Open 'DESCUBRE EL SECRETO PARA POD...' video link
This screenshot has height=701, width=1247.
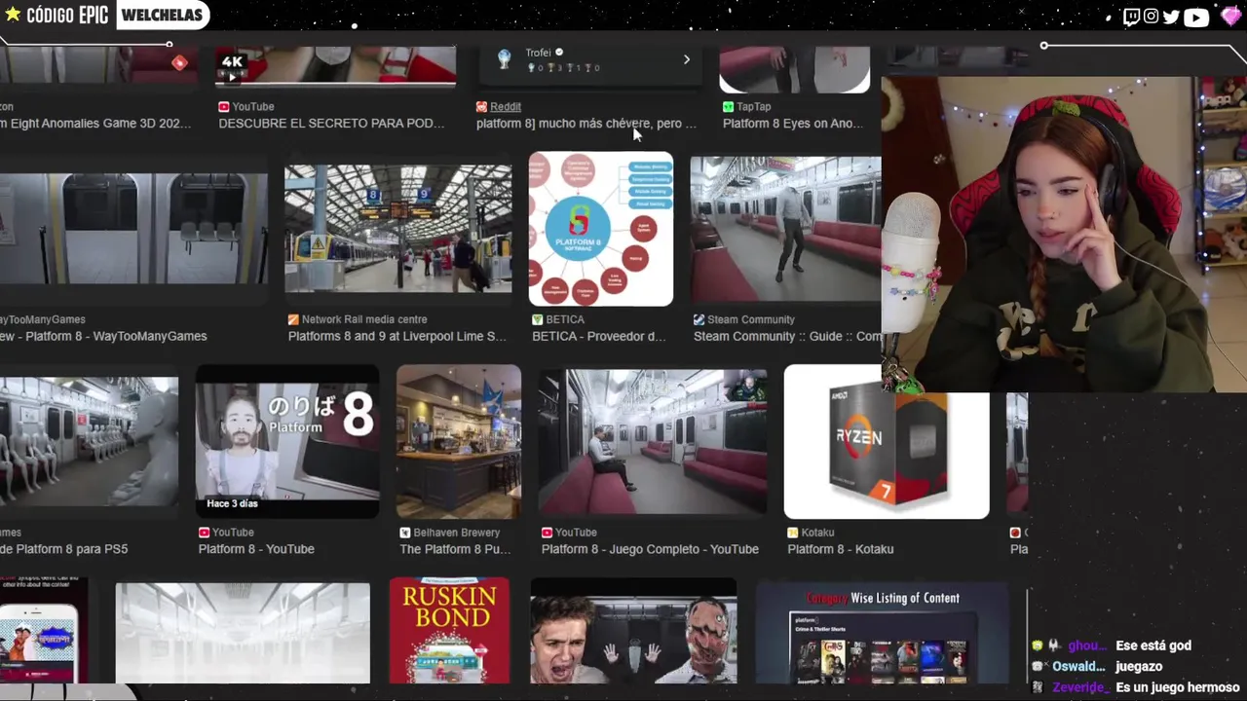(331, 124)
